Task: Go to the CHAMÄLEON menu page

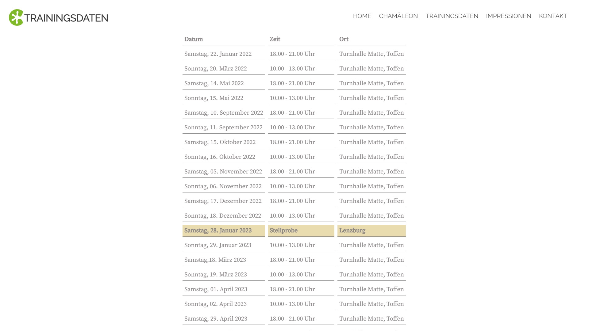Action: pyautogui.click(x=398, y=16)
